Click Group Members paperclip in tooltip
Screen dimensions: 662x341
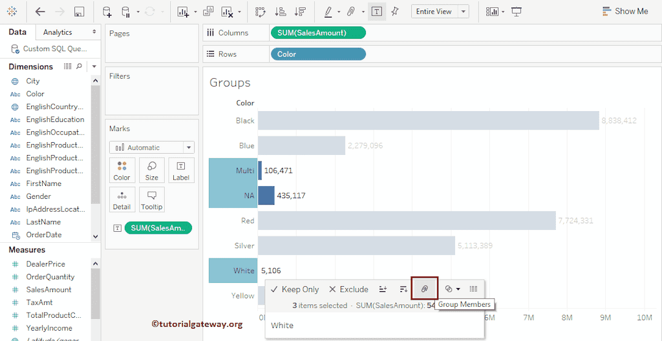[425, 289]
